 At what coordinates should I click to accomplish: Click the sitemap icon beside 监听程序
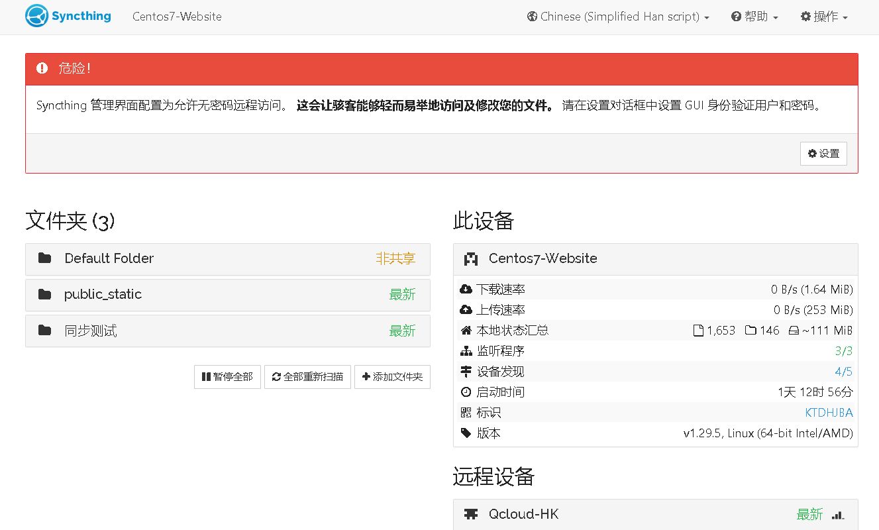466,351
